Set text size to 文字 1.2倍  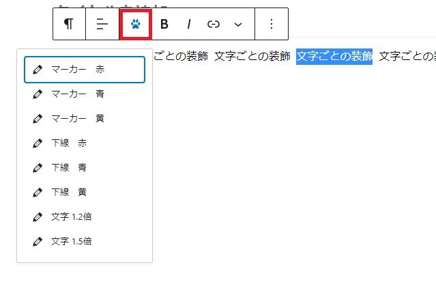72,216
